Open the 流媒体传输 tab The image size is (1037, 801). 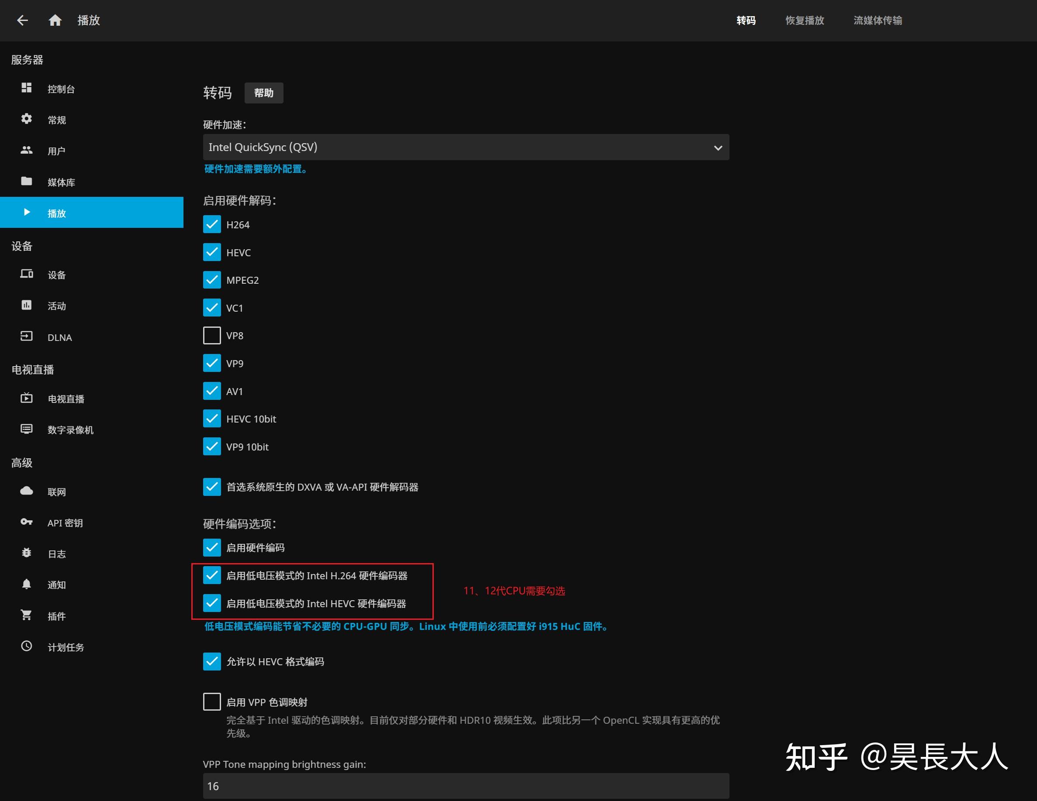click(877, 21)
